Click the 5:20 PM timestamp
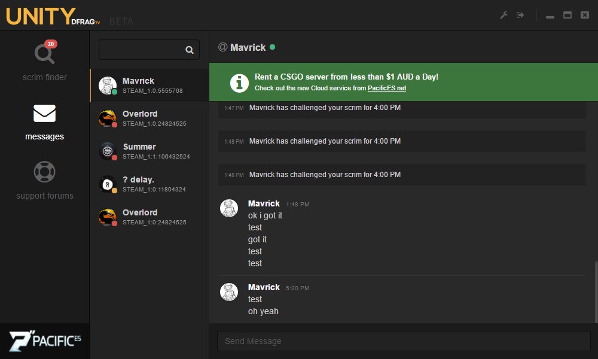 pyautogui.click(x=297, y=288)
